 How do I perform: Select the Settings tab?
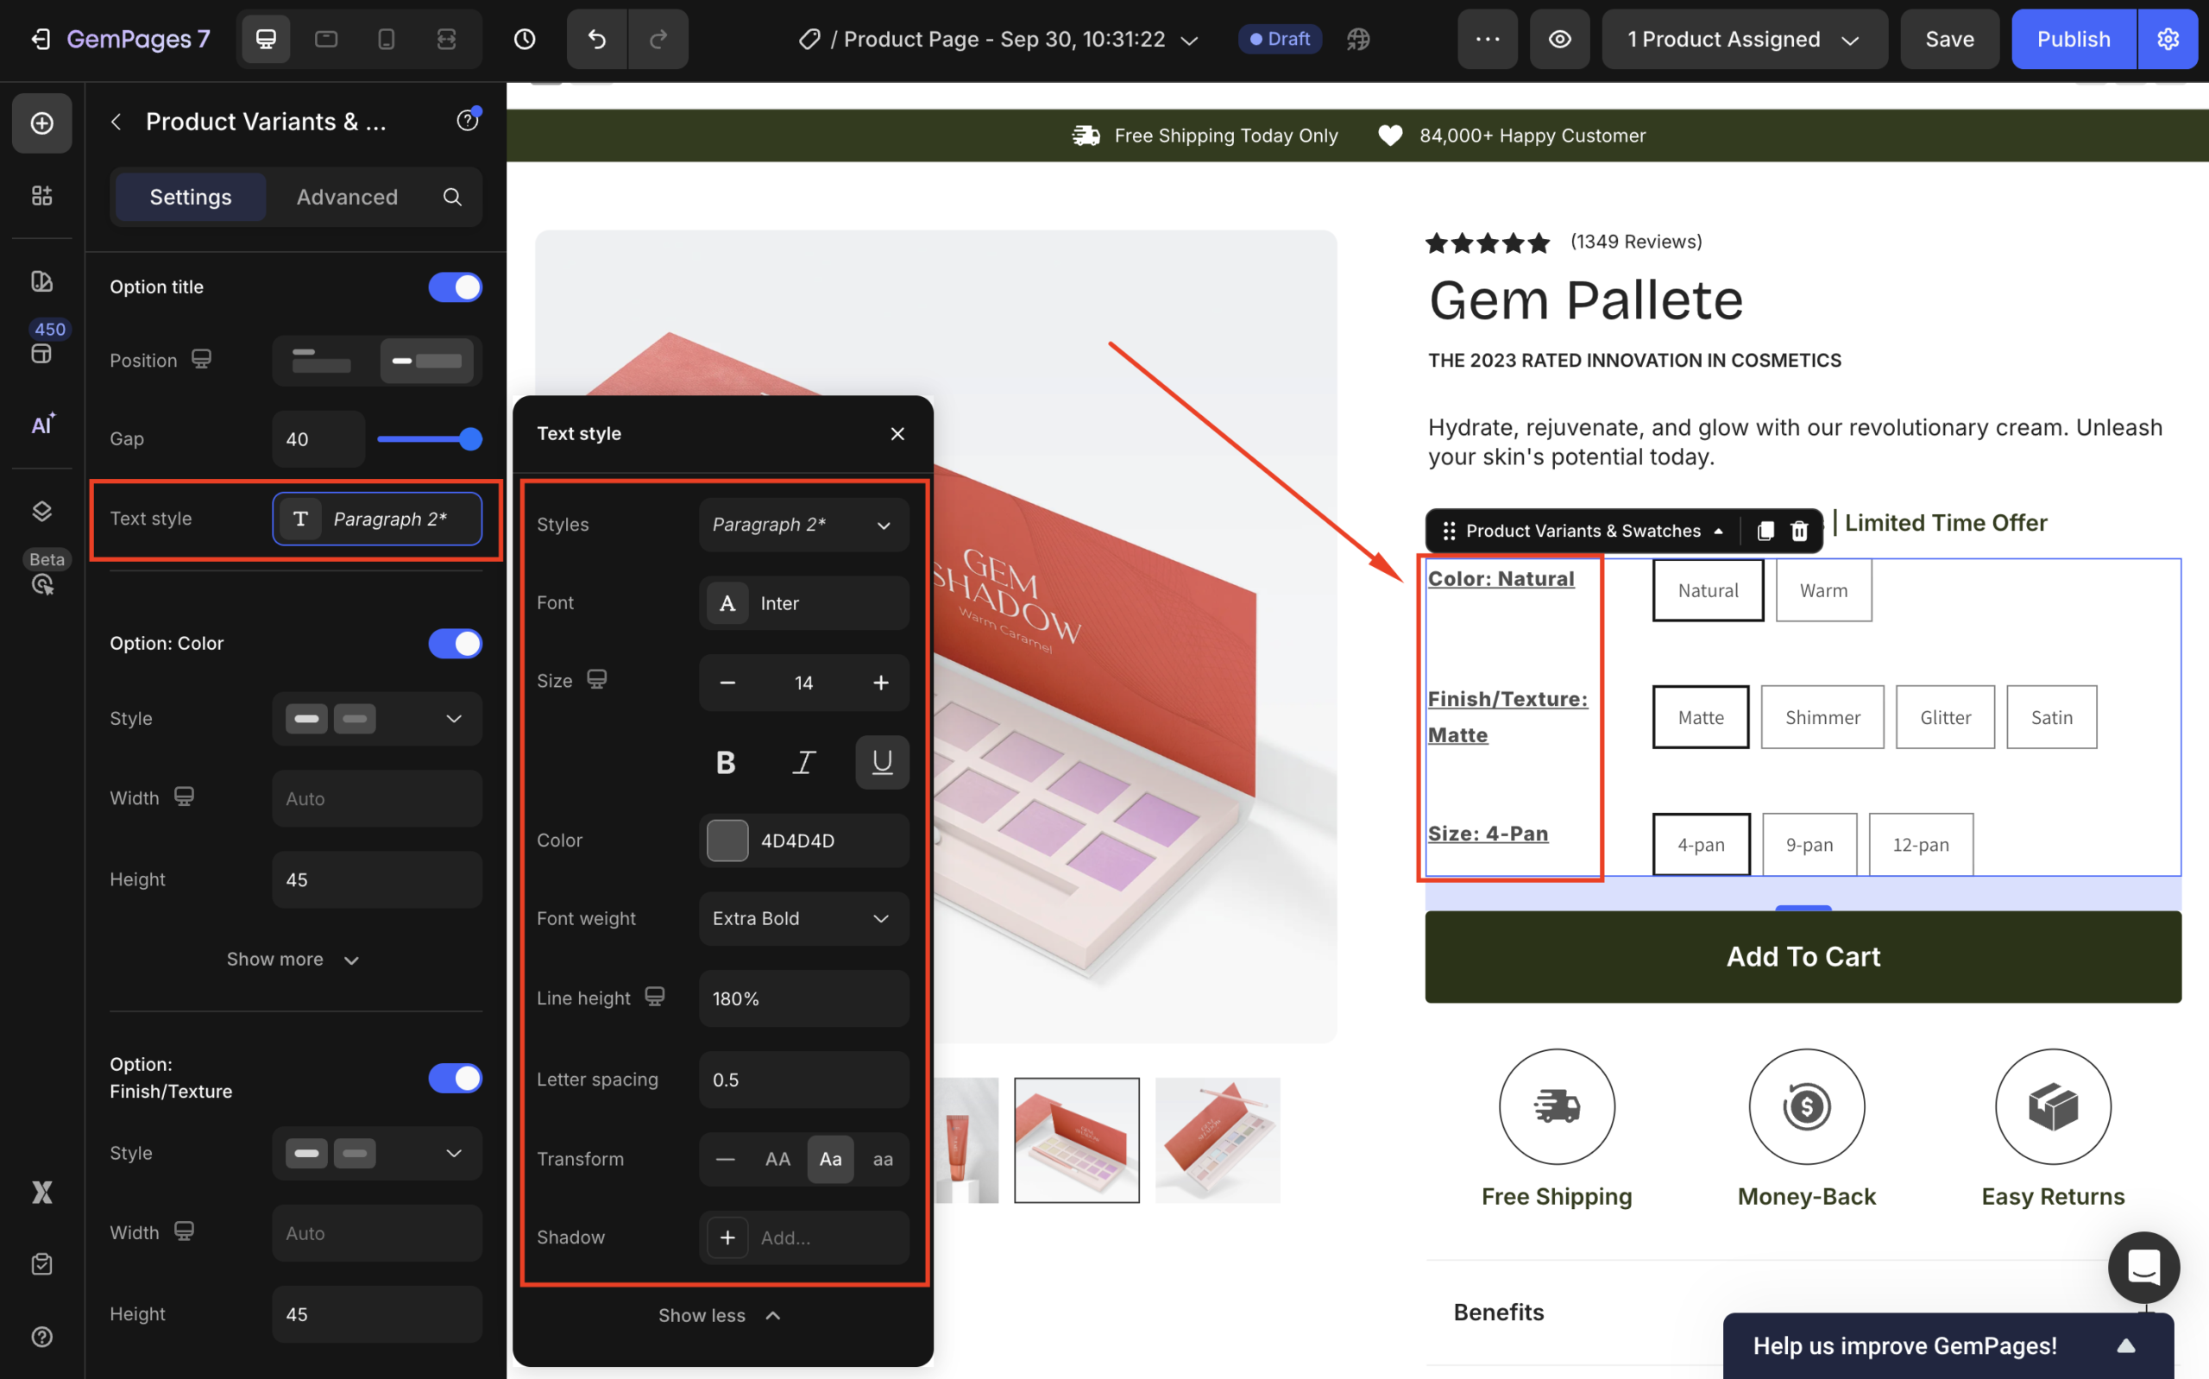click(x=191, y=197)
